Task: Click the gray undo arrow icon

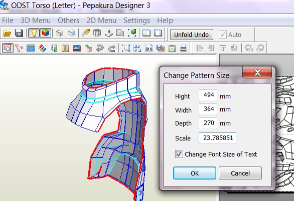Action: 100,48
